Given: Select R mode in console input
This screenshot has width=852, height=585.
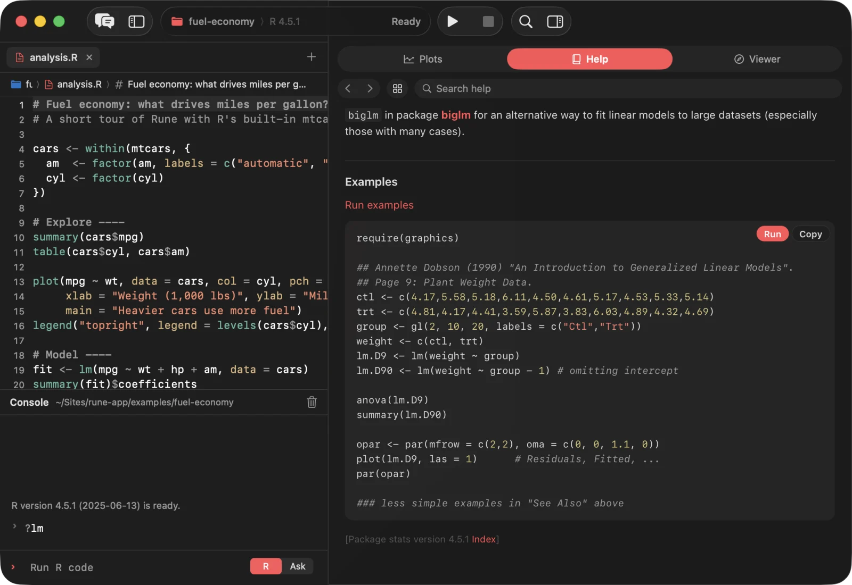Looking at the screenshot, I should pos(266,566).
